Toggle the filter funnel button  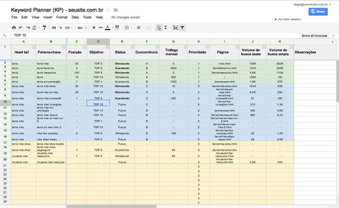point(182,28)
